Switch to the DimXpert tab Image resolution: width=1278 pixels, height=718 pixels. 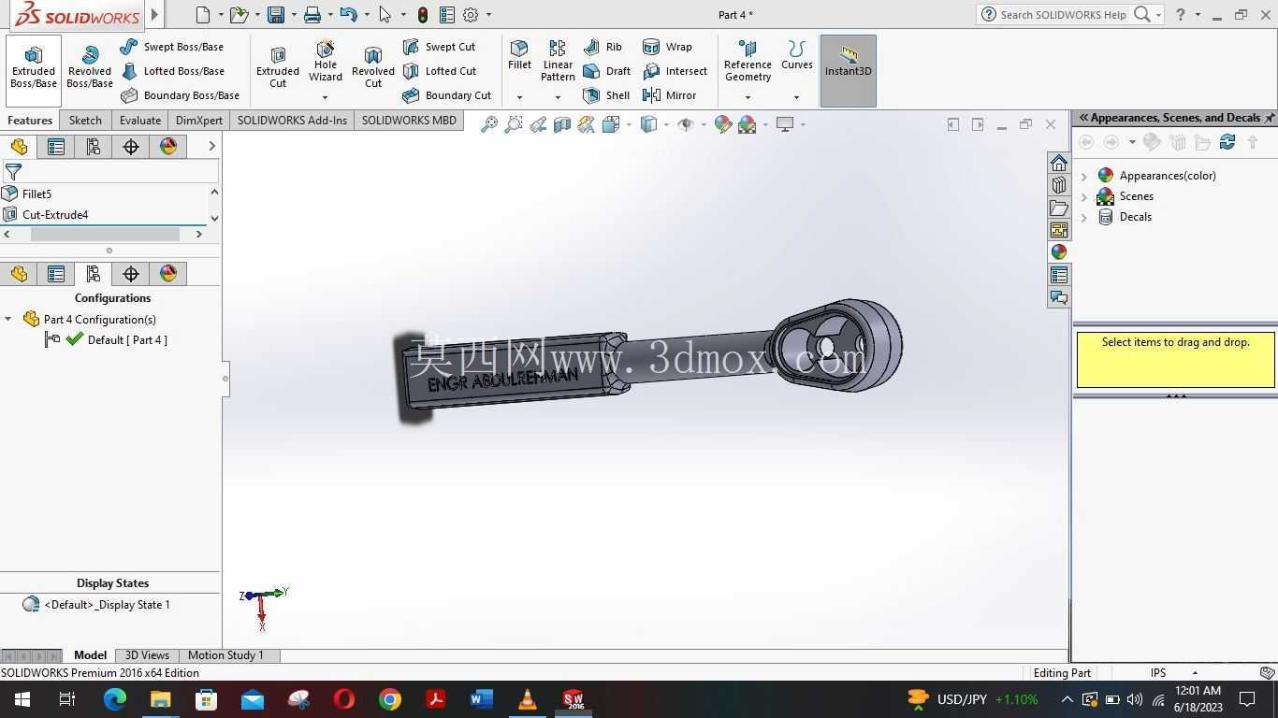(199, 121)
